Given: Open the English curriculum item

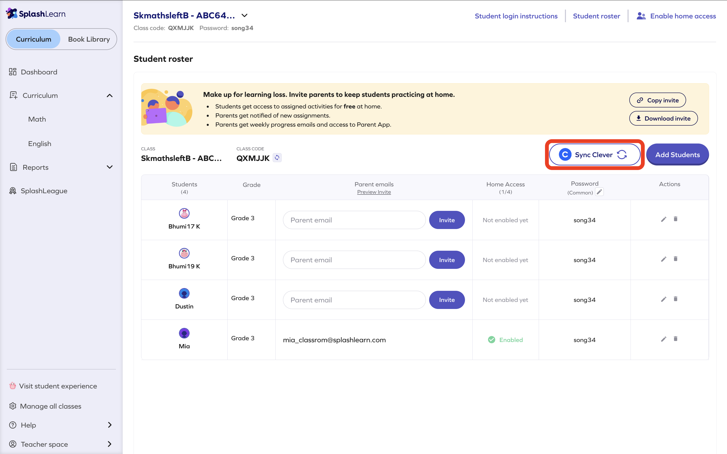Looking at the screenshot, I should coord(40,144).
